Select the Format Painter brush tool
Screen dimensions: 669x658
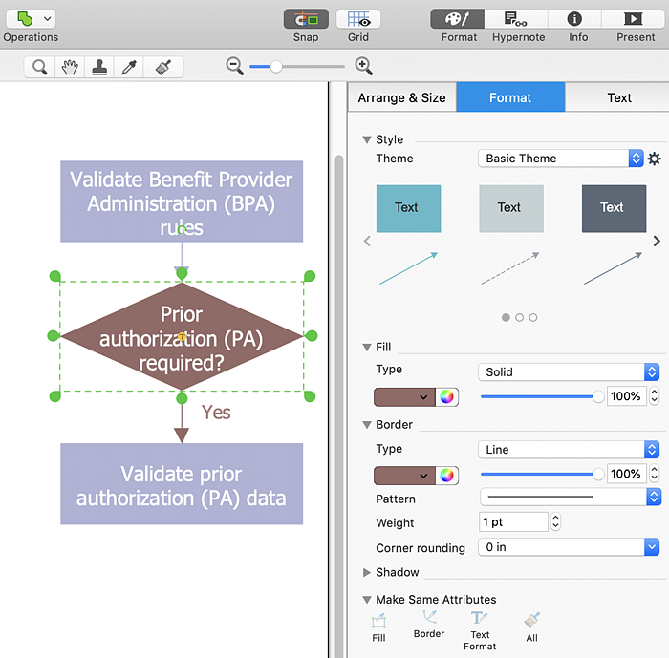tap(163, 67)
